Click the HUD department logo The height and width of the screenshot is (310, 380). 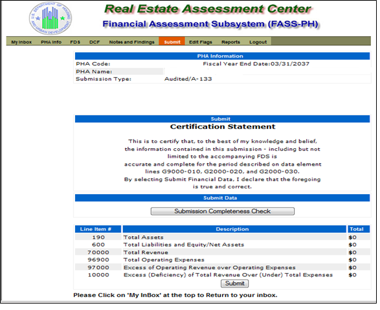[x=50, y=18]
